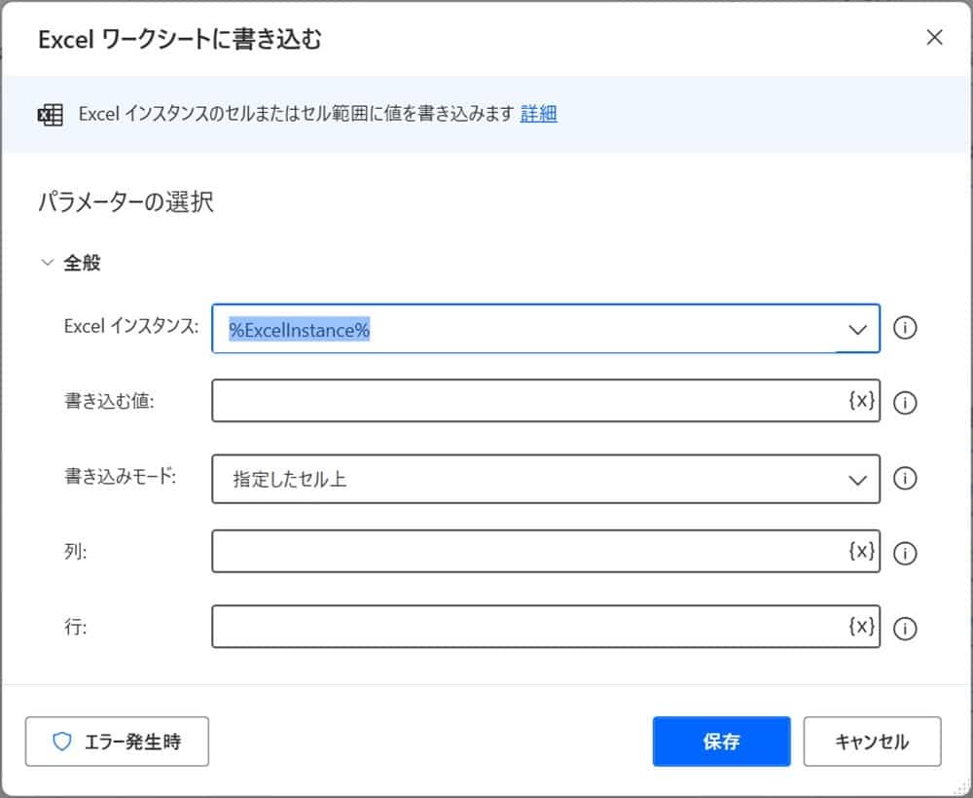Click info icon next to 書き込む値
Screen dimensions: 973x798
coord(905,403)
